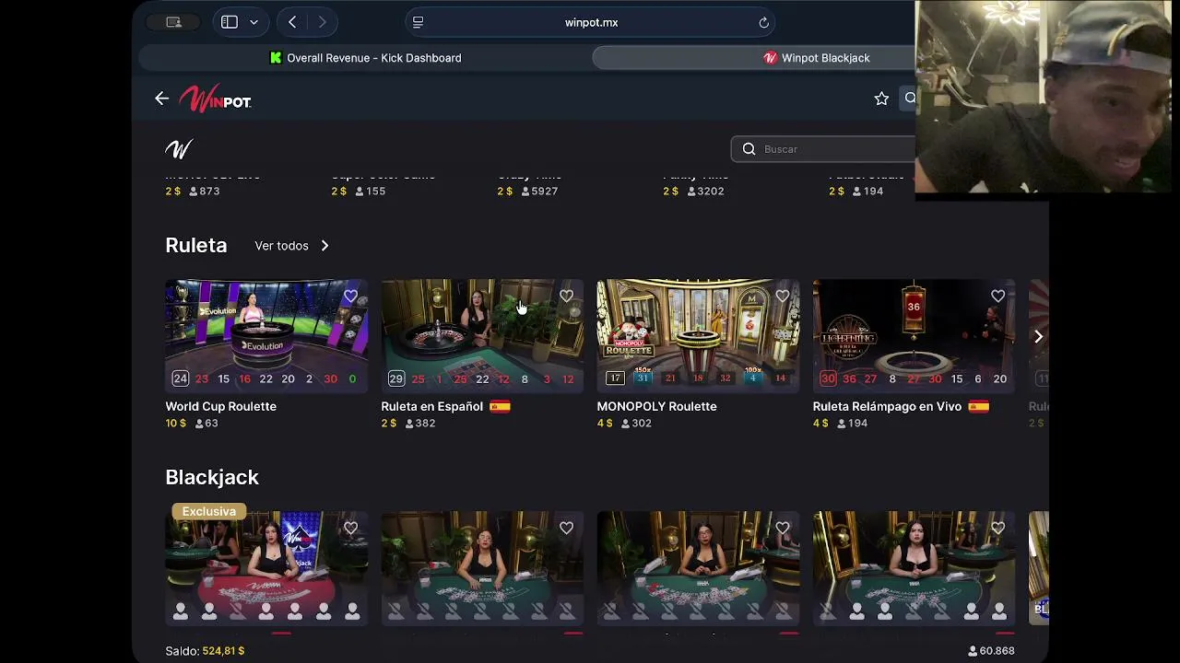Navigate back in Safari toolbar
This screenshot has height=663, width=1180.
pos(292,22)
